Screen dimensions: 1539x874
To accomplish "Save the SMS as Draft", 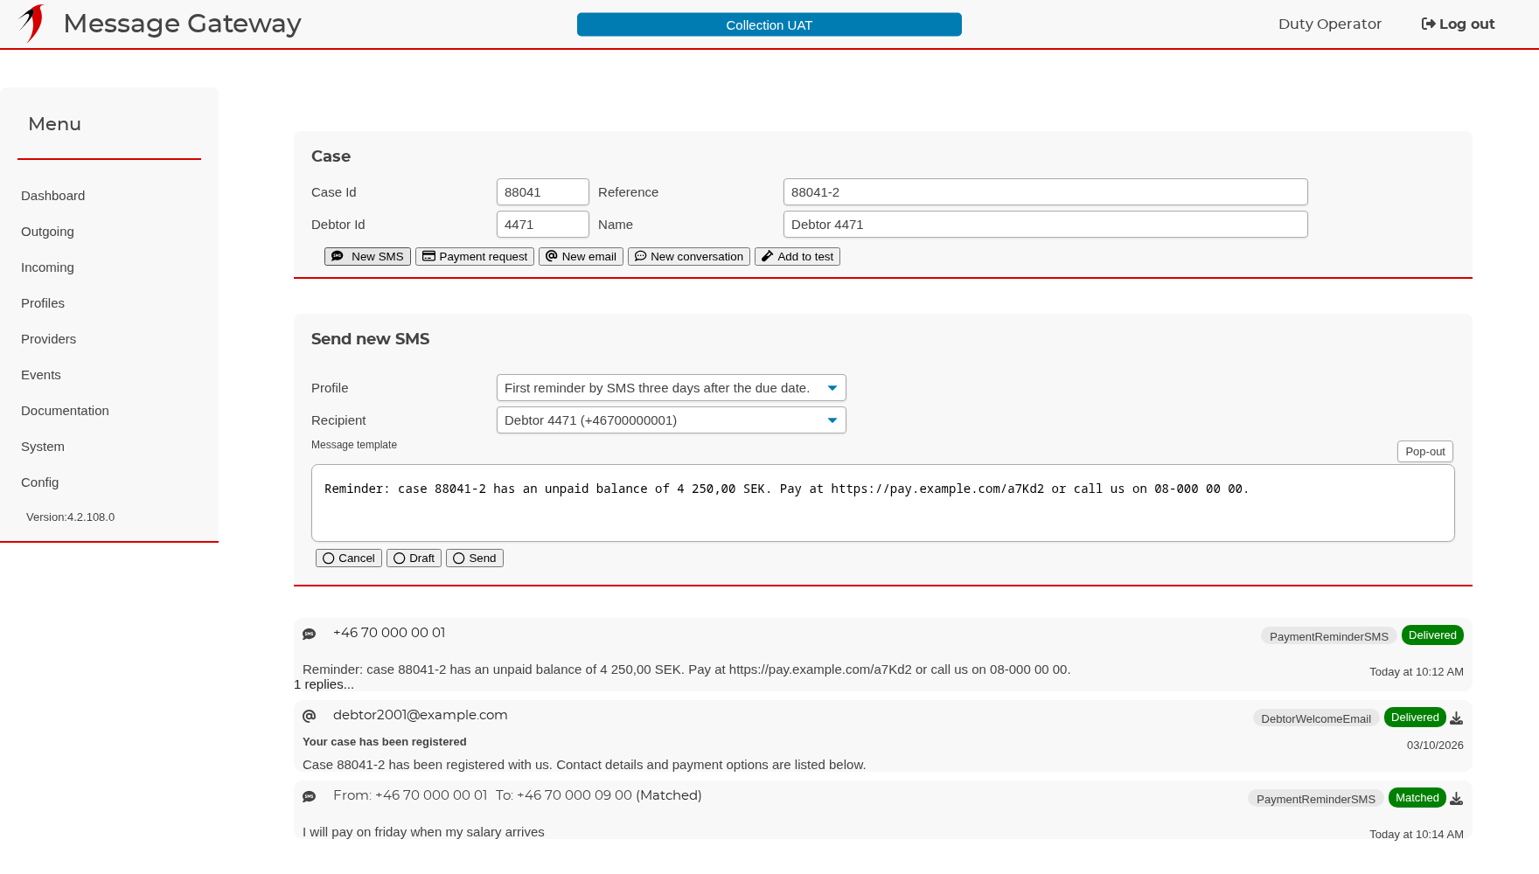I will click(x=414, y=558).
